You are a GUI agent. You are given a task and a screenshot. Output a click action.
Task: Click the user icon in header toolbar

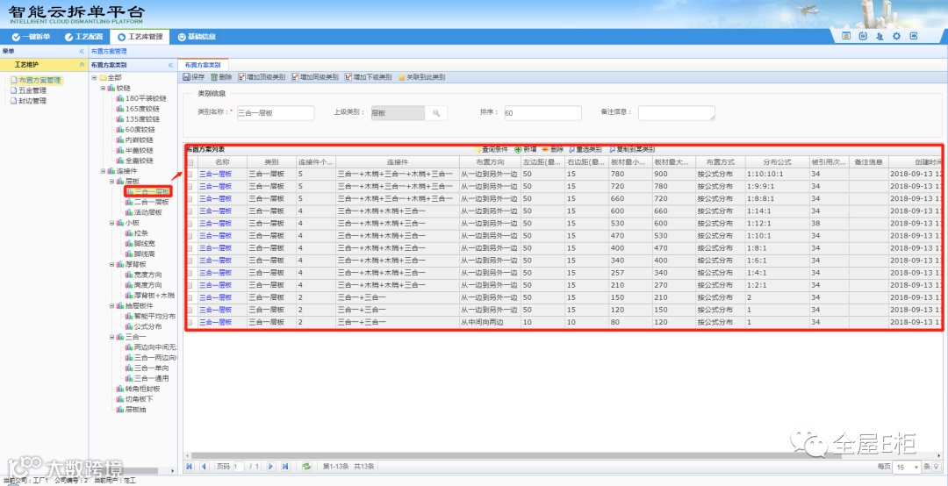pyautogui.click(x=880, y=36)
